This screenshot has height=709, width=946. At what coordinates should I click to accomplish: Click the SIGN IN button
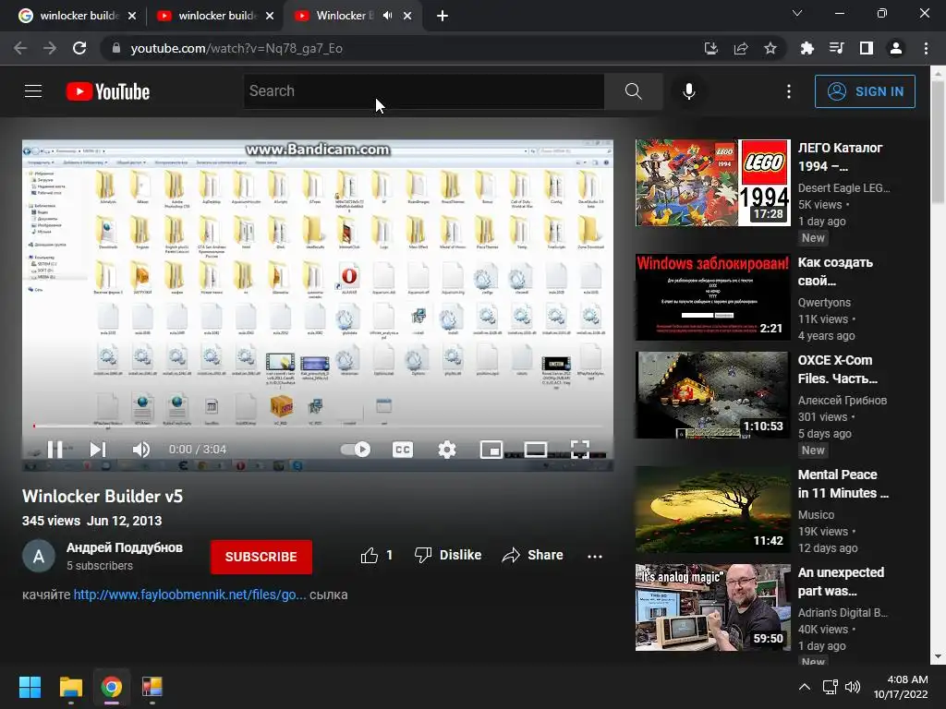click(x=865, y=91)
